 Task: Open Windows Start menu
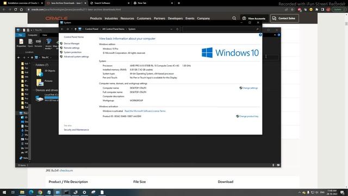coord(4,192)
